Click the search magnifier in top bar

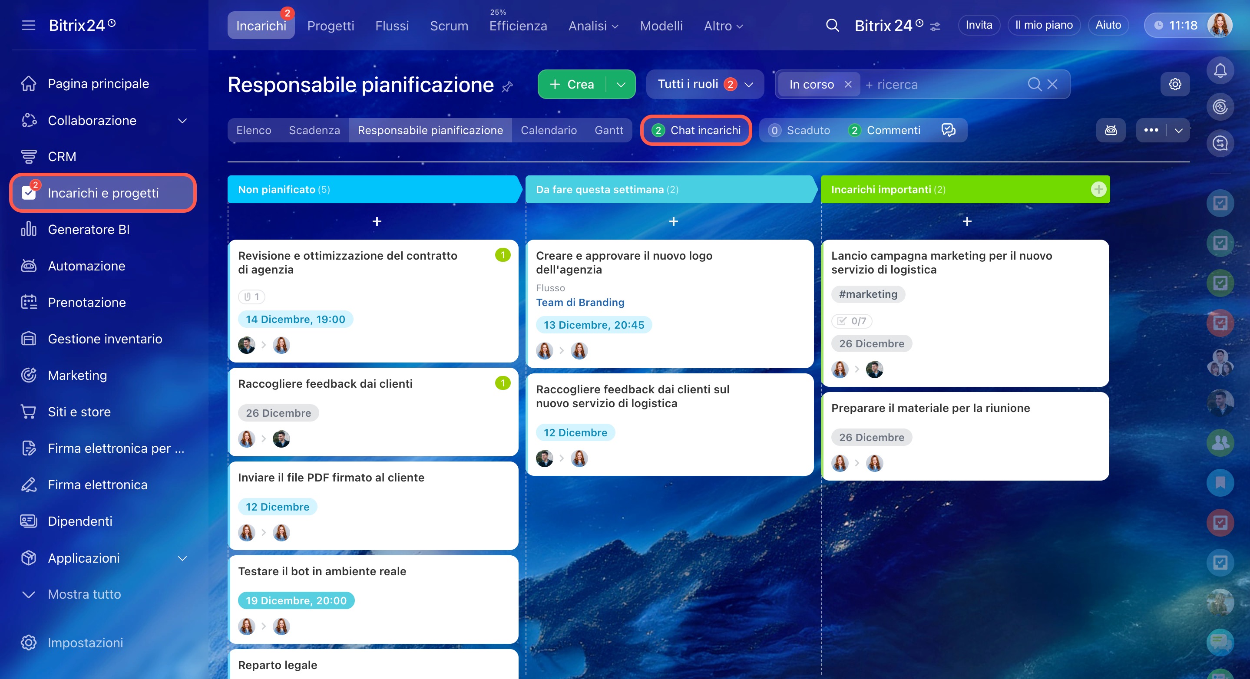832,25
